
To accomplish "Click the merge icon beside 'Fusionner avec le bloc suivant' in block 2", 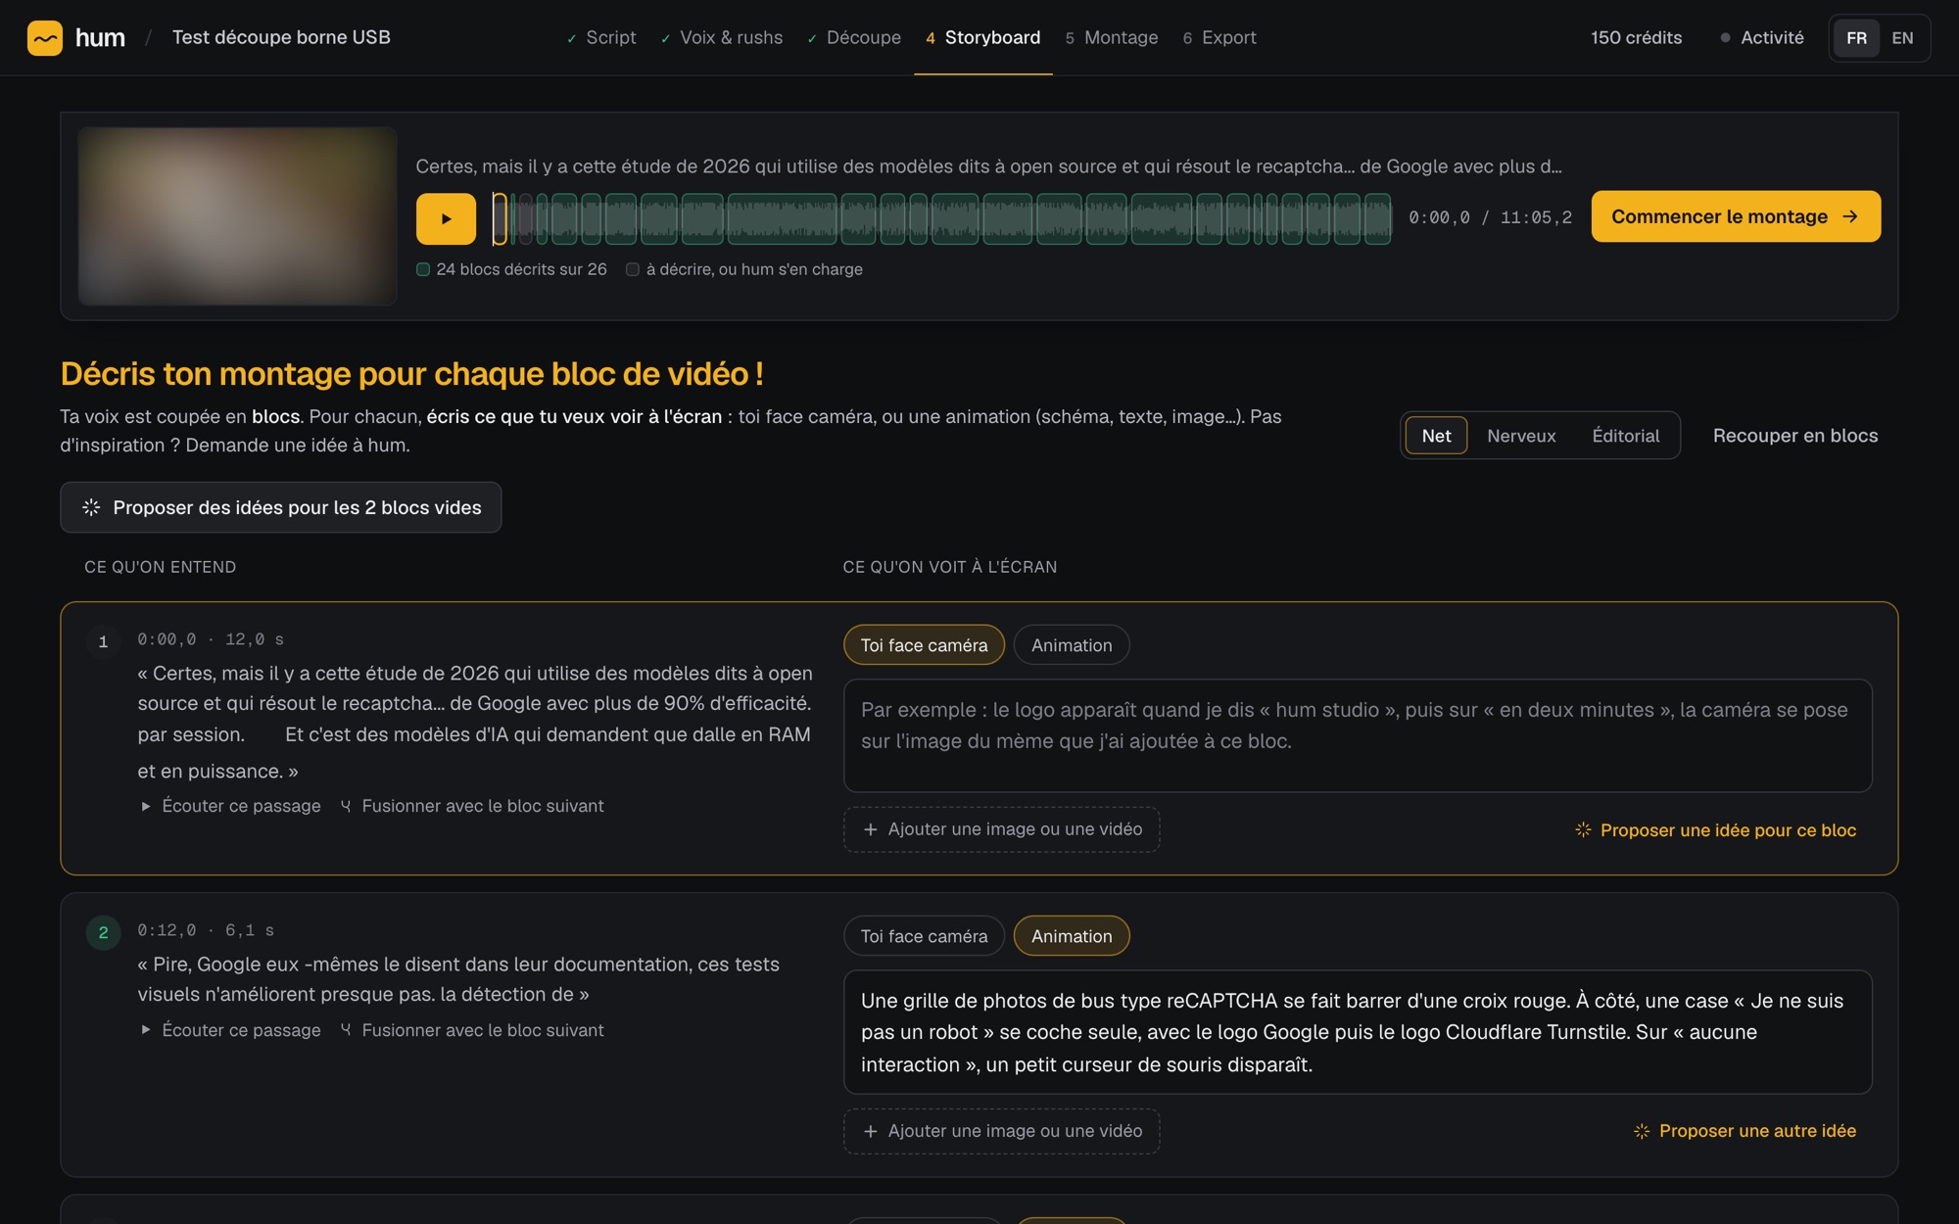I will coord(346,1030).
